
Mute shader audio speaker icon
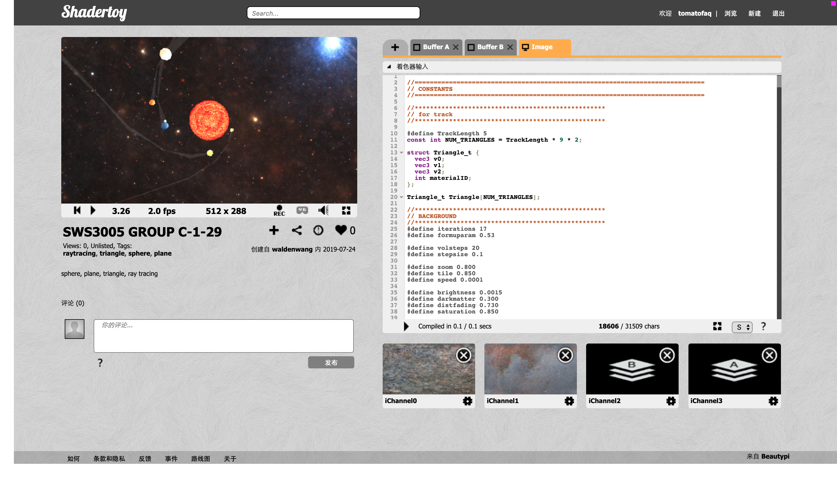(x=323, y=210)
